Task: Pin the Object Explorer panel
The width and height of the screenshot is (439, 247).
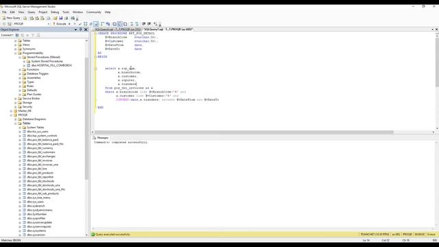Action: click(81, 30)
